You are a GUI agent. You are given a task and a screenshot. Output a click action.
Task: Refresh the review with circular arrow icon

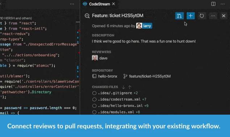(202, 16)
